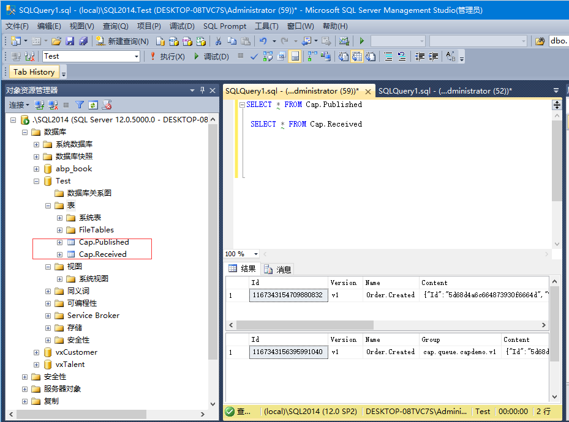
Task: Click the Paste icon in the toolbar
Action: [x=246, y=42]
